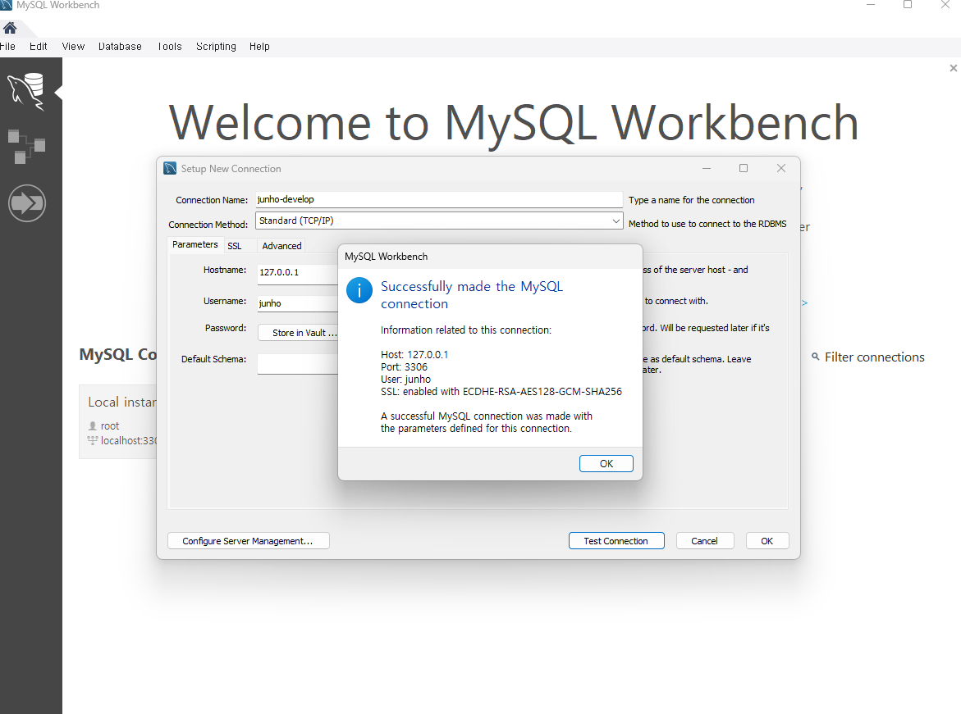Close the welcome panel with the X
The image size is (961, 714).
click(x=953, y=68)
